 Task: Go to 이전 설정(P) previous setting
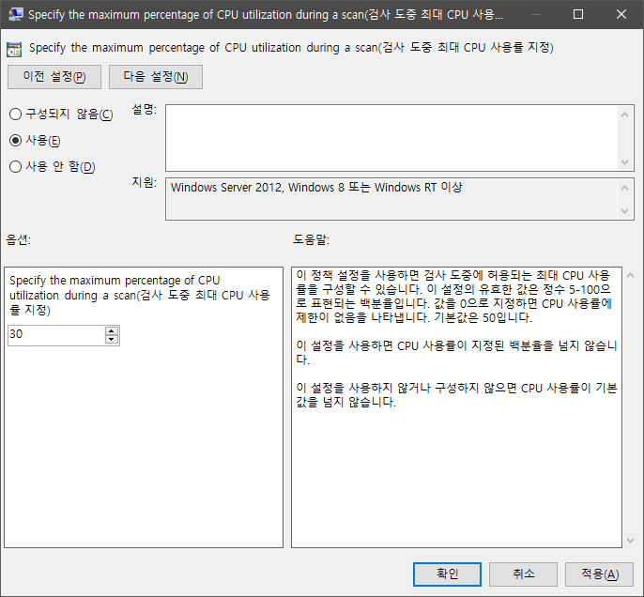coord(54,77)
